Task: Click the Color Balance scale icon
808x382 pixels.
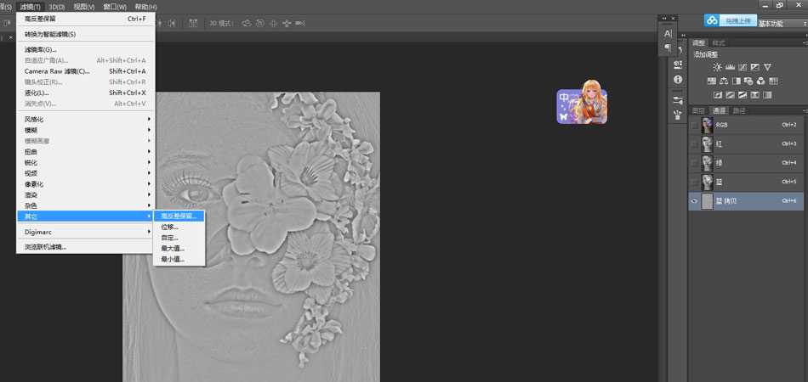Action: tap(724, 81)
